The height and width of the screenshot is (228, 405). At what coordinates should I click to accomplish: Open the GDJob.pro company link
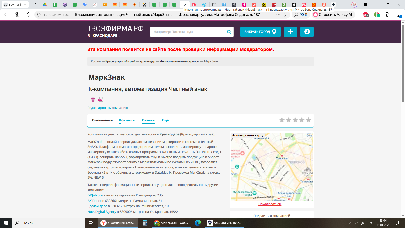click(x=95, y=195)
